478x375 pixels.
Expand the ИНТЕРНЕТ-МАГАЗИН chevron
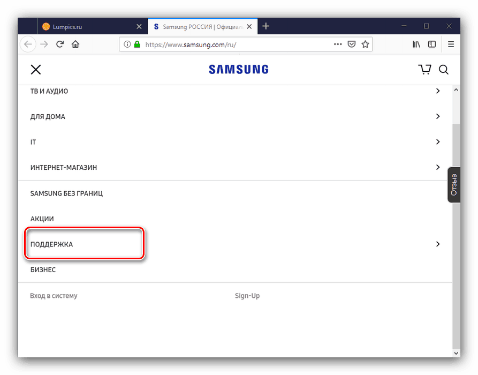[438, 167]
